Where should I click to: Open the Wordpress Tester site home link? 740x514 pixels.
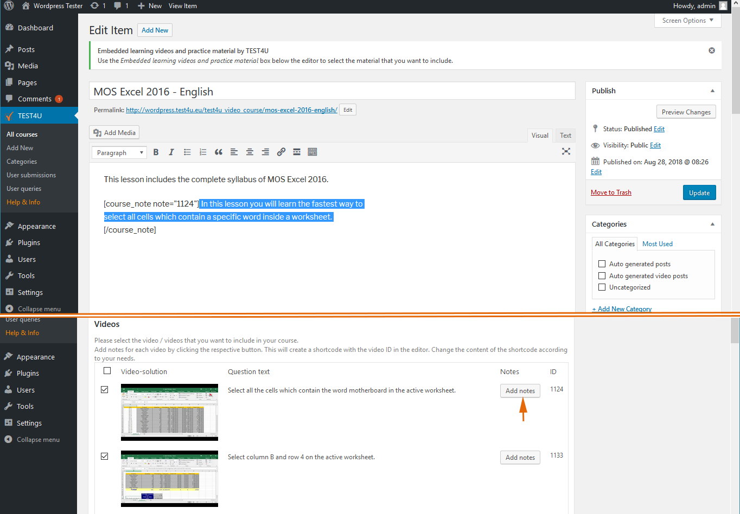tap(53, 6)
